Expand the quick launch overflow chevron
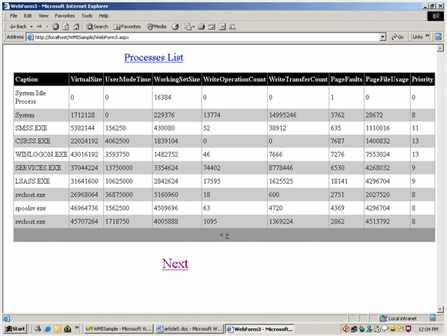 77,328
